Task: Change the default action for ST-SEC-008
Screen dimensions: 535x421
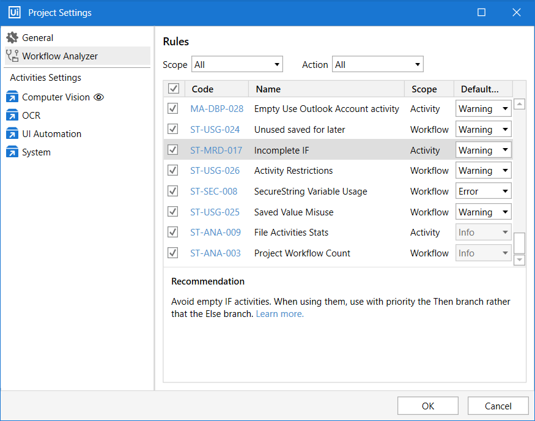Action: point(484,191)
